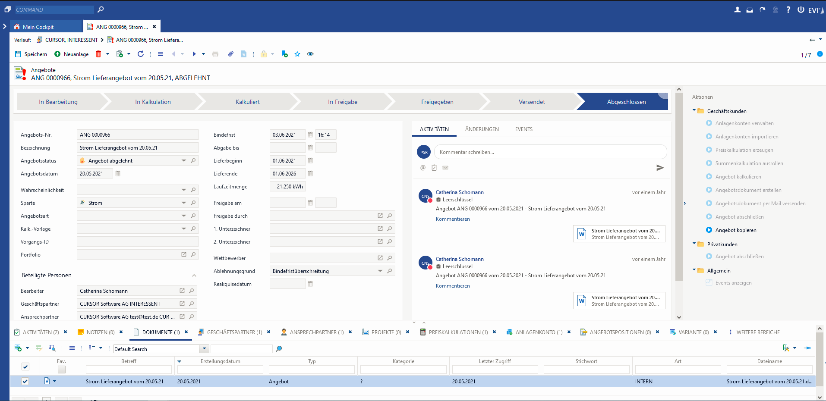This screenshot has height=401, width=826.
Task: Click the paperclip attachment icon
Action: 231,54
